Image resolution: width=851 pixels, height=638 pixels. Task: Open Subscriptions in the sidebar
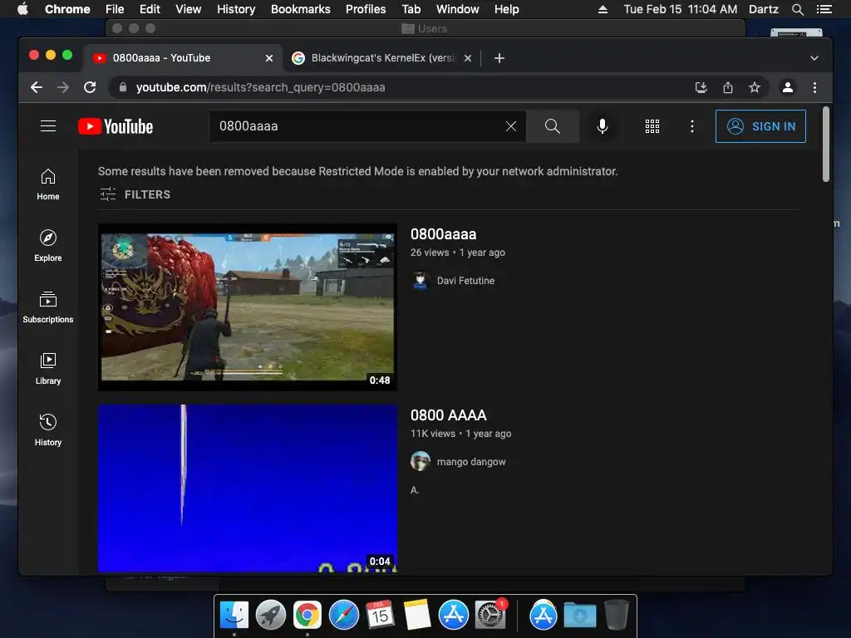coord(47,307)
